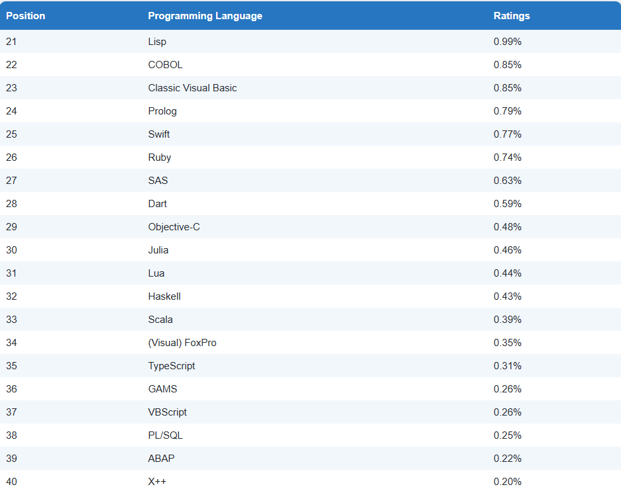Select the X++ language cell
Screen dimensions: 621x493
(x=157, y=482)
